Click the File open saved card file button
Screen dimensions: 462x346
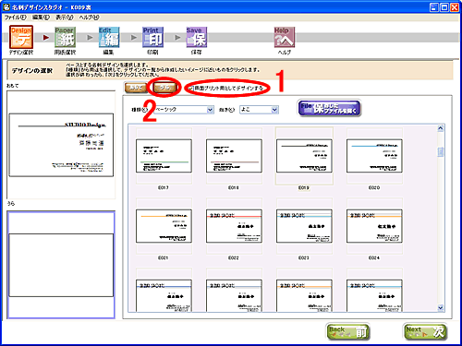coord(329,108)
